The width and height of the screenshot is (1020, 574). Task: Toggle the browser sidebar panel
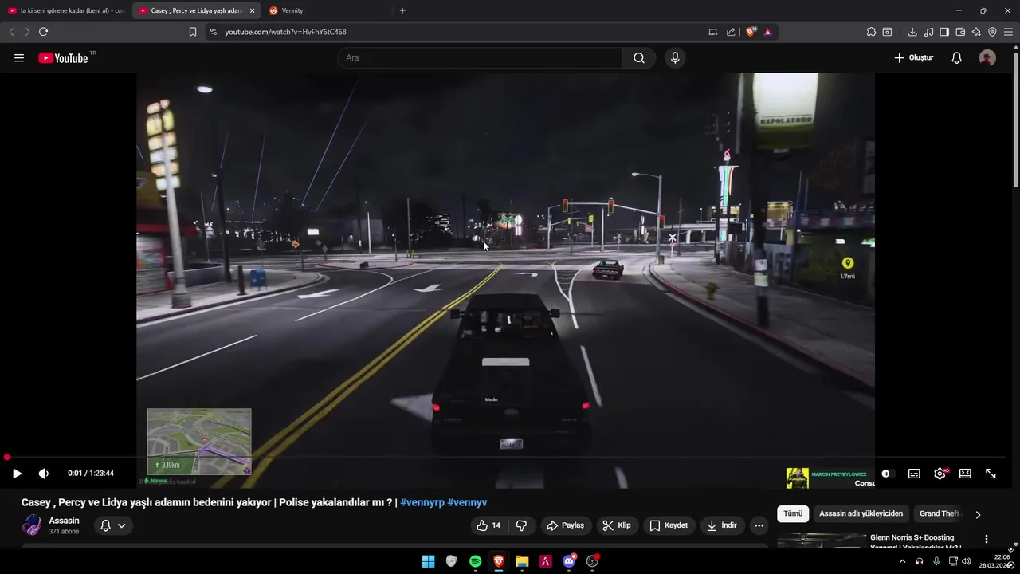click(944, 32)
